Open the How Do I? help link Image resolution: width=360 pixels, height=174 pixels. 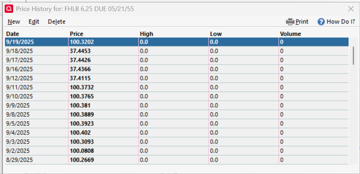341,22
